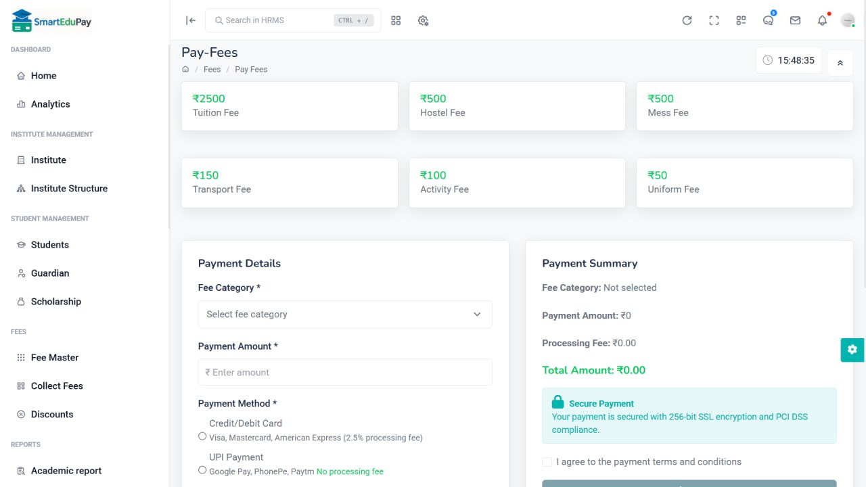Screen dimensions: 866x487
Task: Enter fullscreen using the expand icon
Action: click(714, 20)
